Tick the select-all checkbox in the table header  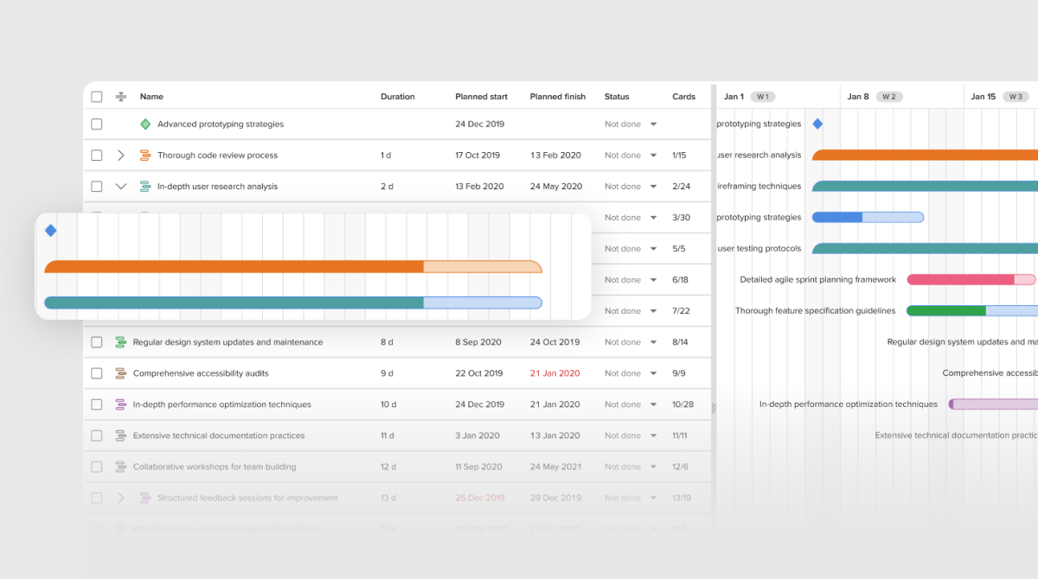pos(97,97)
